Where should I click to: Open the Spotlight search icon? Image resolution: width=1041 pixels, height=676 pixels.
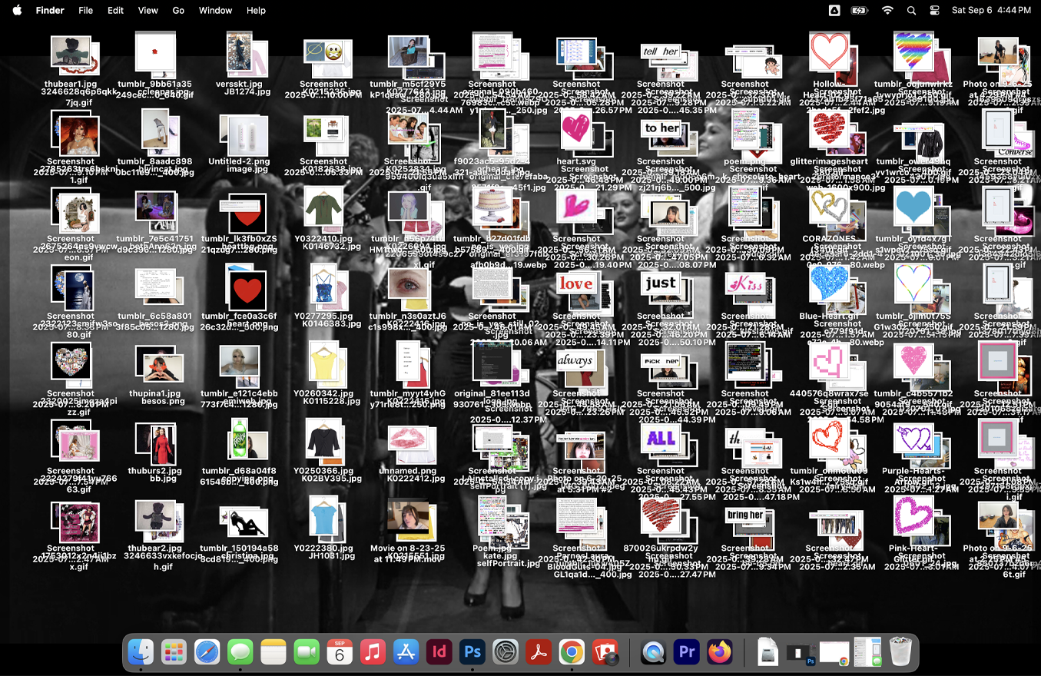(911, 11)
